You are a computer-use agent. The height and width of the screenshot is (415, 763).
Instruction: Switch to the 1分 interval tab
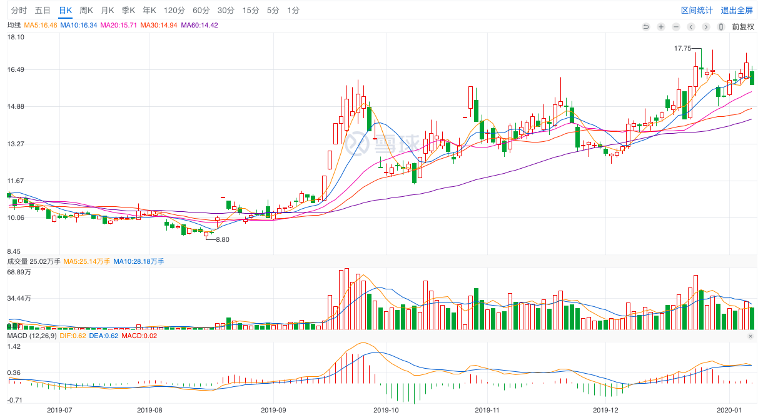click(293, 11)
